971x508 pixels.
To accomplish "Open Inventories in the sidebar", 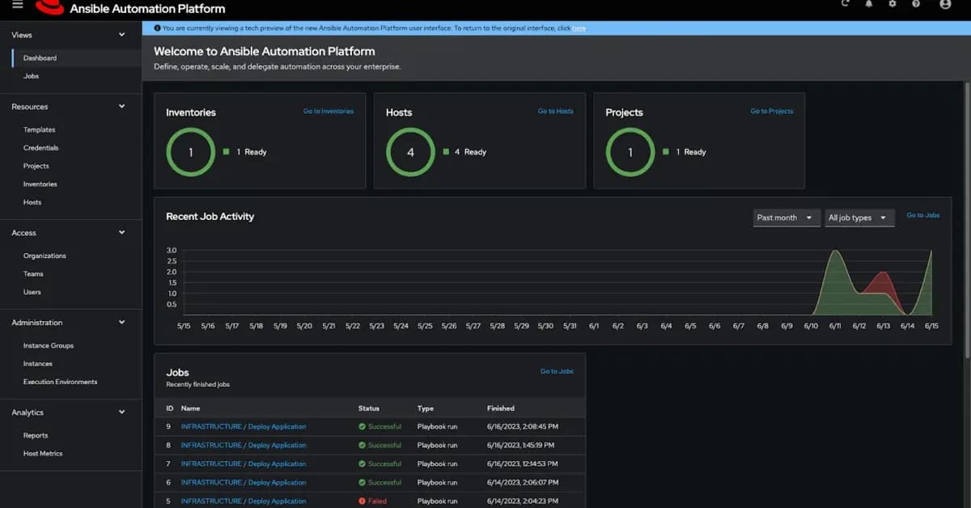I will click(40, 184).
